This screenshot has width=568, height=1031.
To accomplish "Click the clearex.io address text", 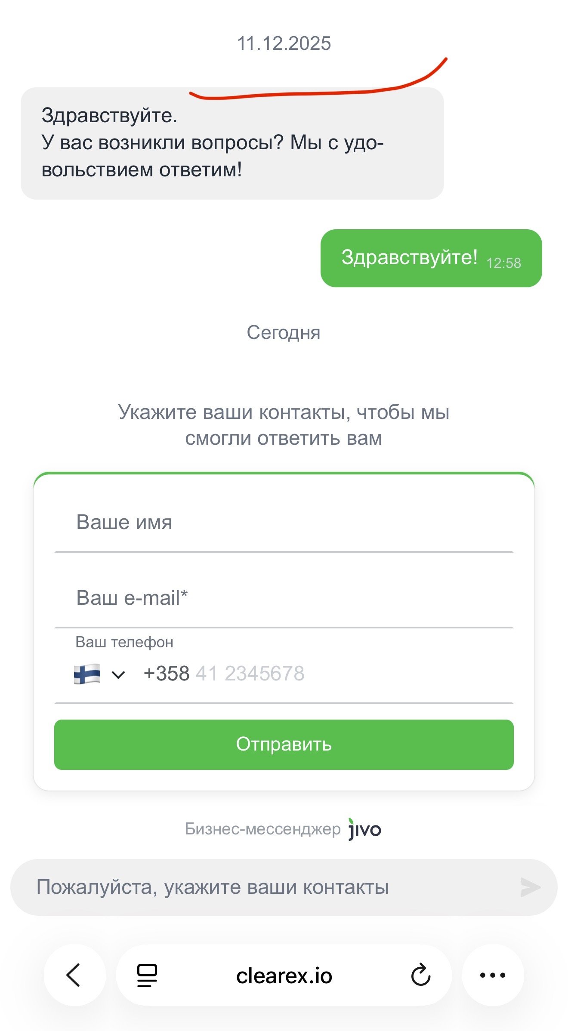I will click(x=284, y=976).
